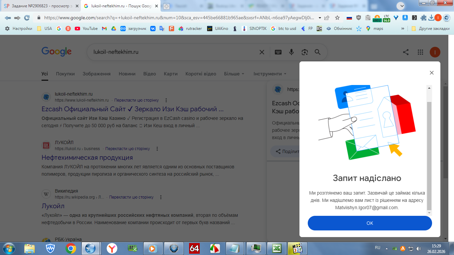This screenshot has height=255, width=454.
Task: Click the RU language indicator in the tray
Action: tap(378, 248)
